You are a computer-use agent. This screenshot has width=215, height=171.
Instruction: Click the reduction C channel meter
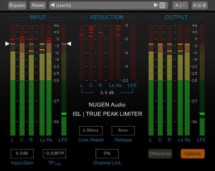[x=91, y=53]
